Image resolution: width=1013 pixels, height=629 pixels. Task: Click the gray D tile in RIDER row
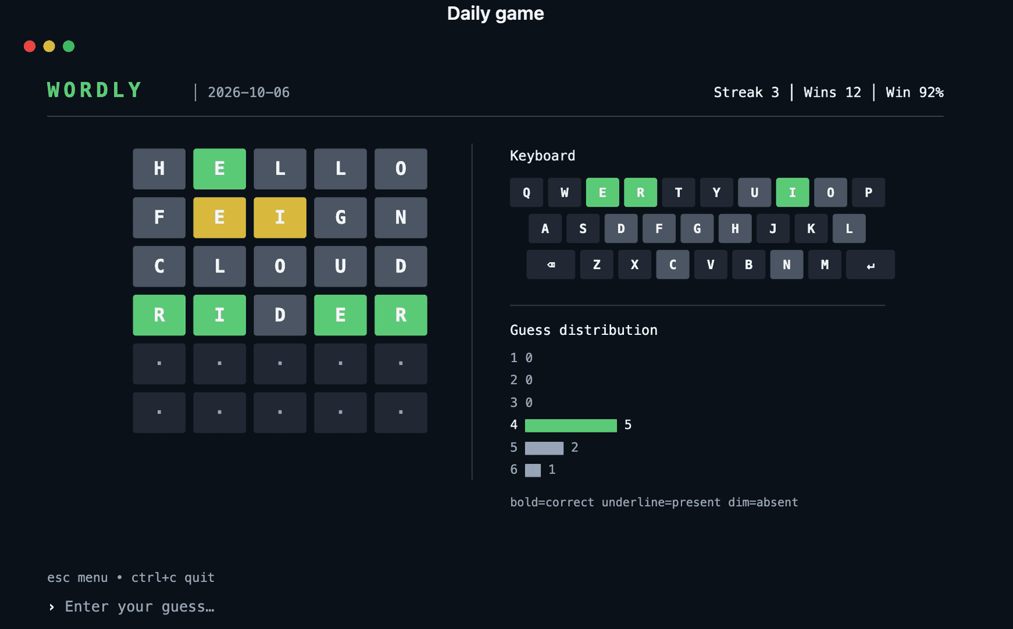pyautogui.click(x=280, y=315)
